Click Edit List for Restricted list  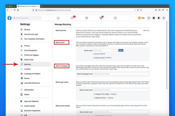tap(146, 30)
